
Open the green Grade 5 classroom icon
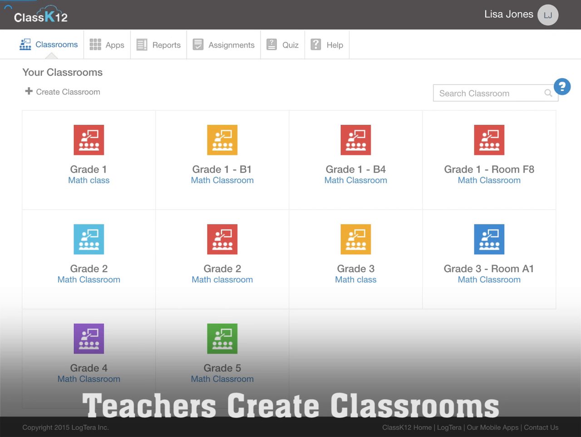coord(222,338)
